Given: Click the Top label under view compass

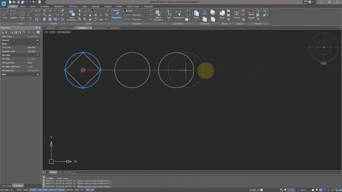Looking at the screenshot, I should pyautogui.click(x=324, y=63).
